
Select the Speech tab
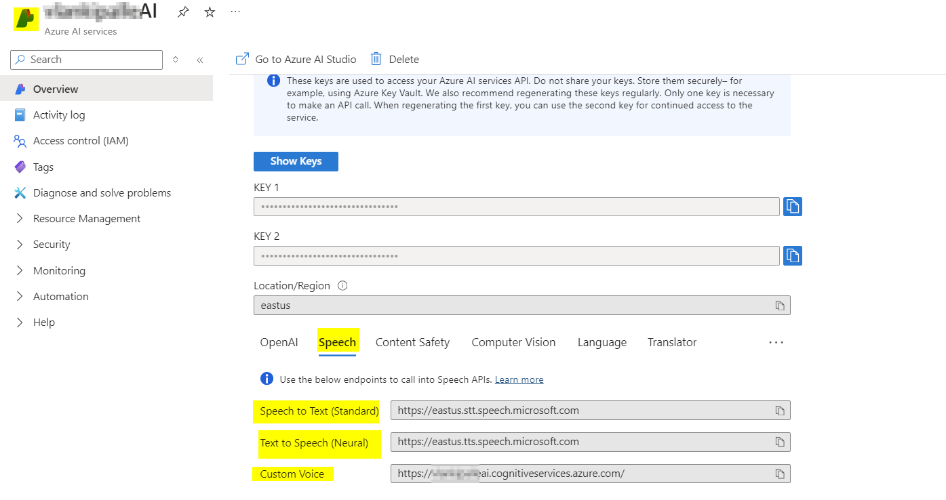337,343
